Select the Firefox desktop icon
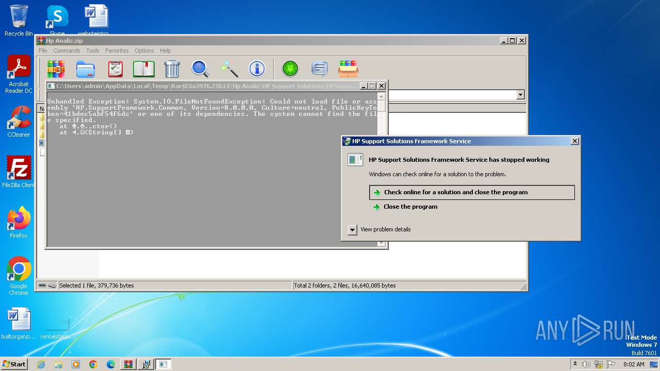The height and width of the screenshot is (371, 660). tap(19, 223)
